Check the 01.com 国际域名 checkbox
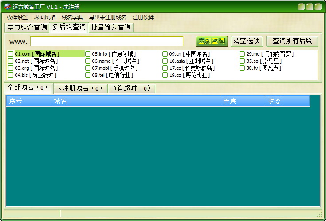The image size is (326, 221). (x=11, y=54)
